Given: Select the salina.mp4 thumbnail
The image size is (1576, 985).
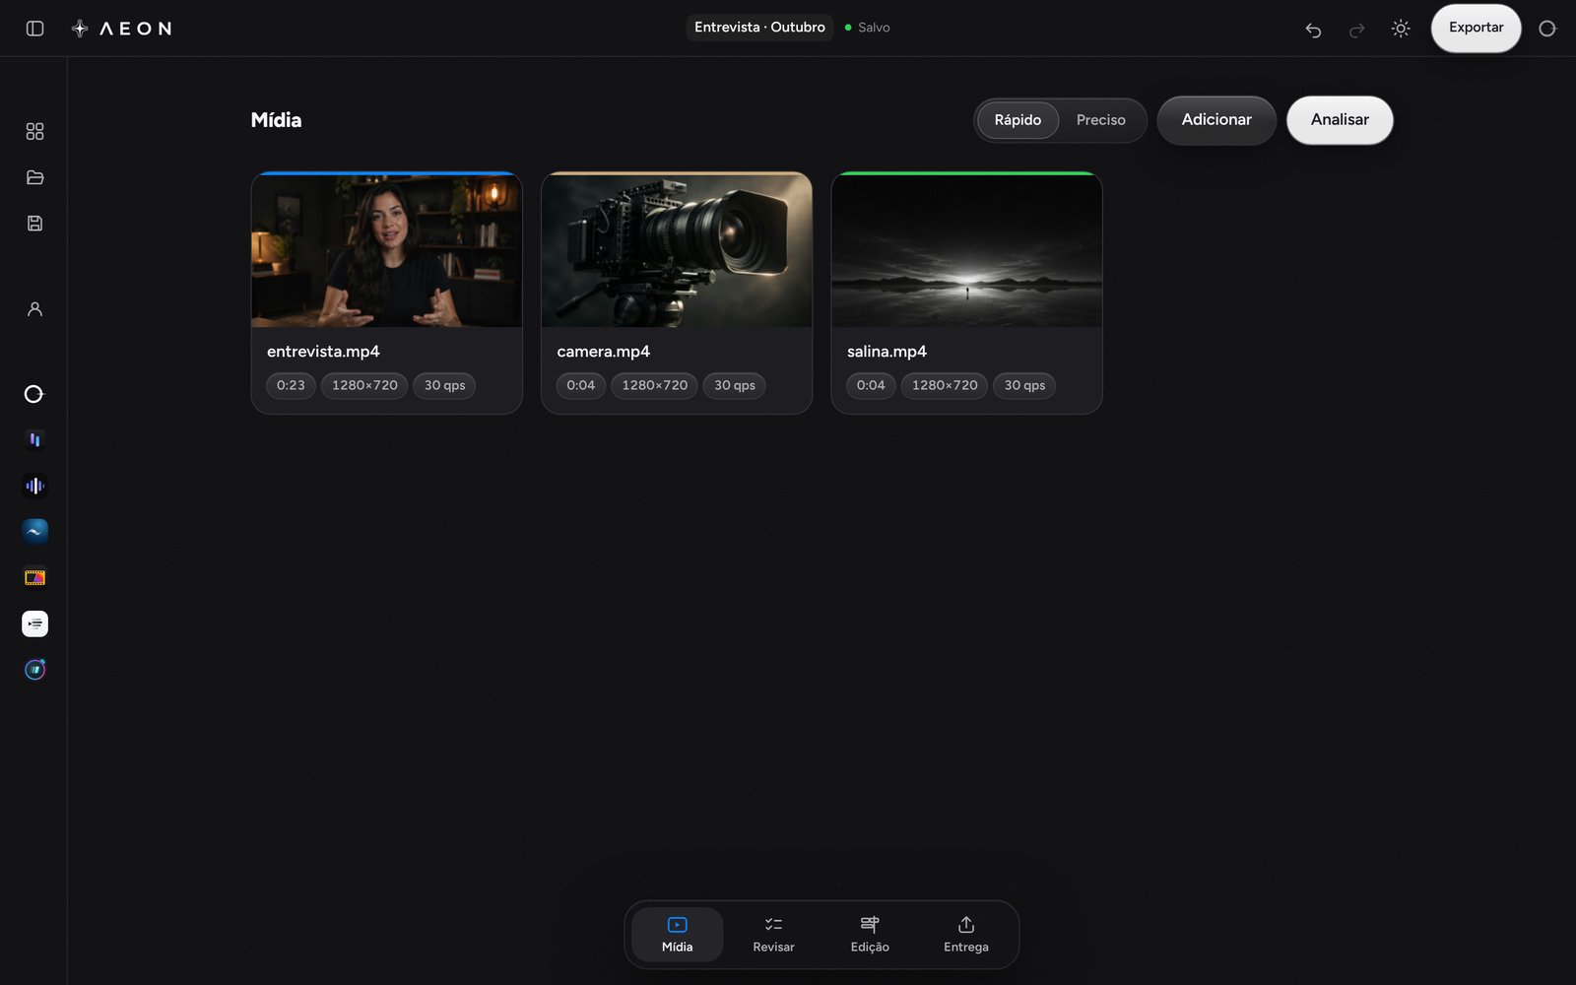Looking at the screenshot, I should click(x=966, y=250).
